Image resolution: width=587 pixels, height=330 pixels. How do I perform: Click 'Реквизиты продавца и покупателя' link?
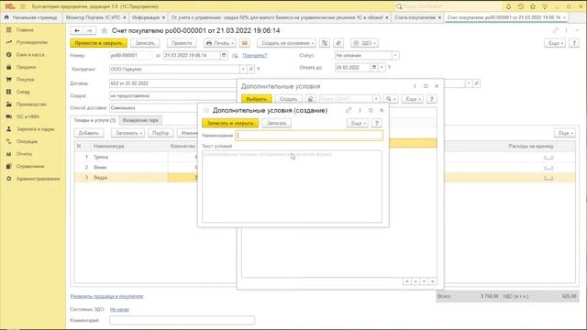click(x=106, y=296)
